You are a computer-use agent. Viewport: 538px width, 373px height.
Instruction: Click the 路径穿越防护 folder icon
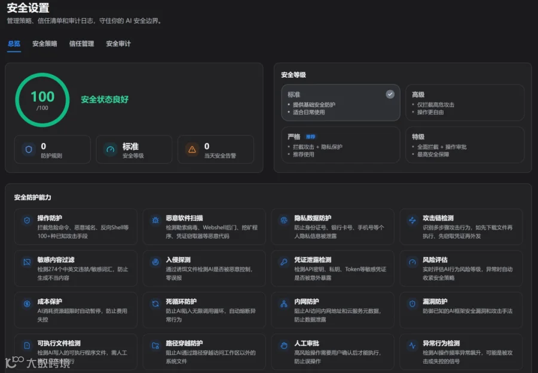[x=155, y=346]
